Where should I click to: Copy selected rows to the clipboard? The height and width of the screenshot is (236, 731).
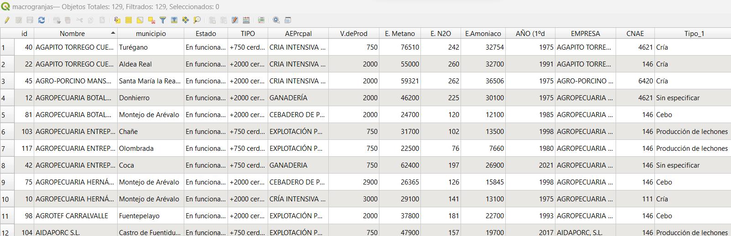pos(91,20)
